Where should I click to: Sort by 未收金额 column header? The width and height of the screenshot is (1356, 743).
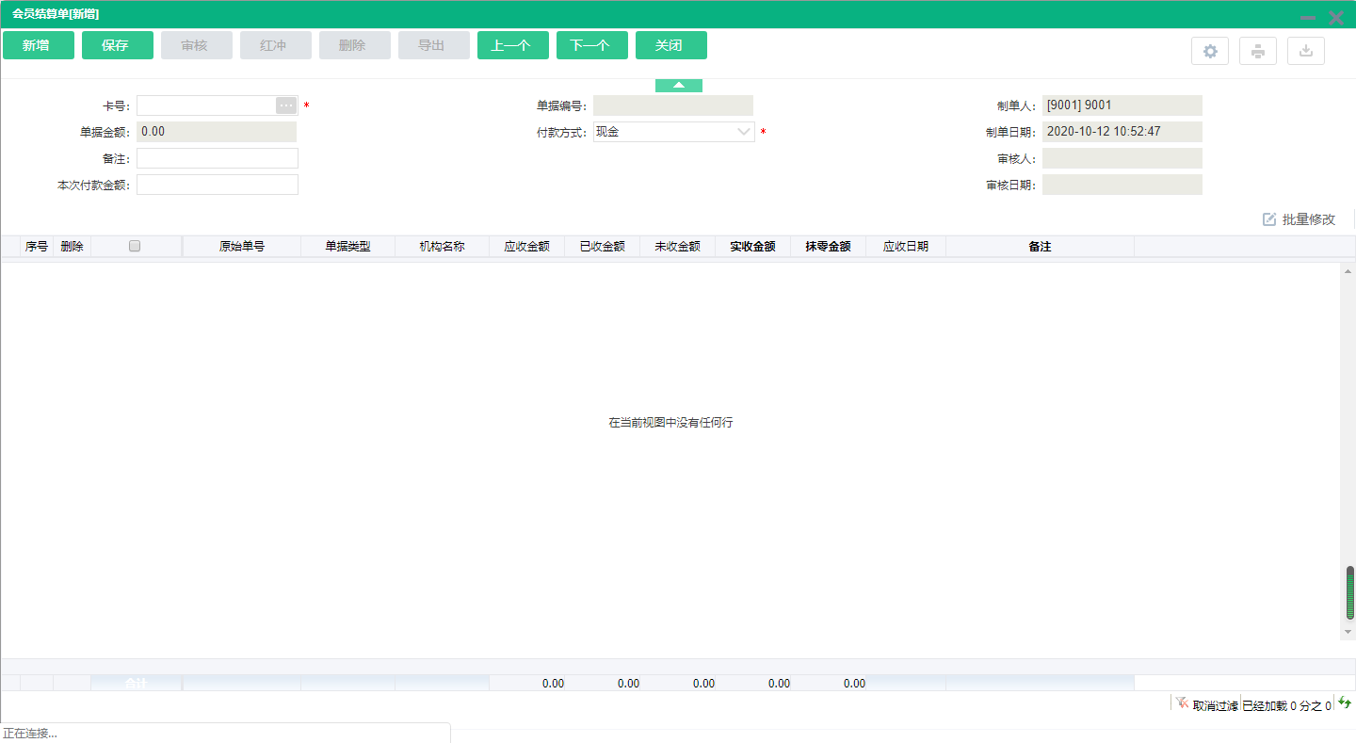(678, 247)
